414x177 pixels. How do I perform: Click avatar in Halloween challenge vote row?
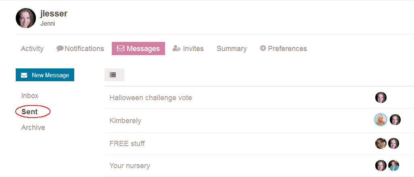pyautogui.click(x=381, y=97)
